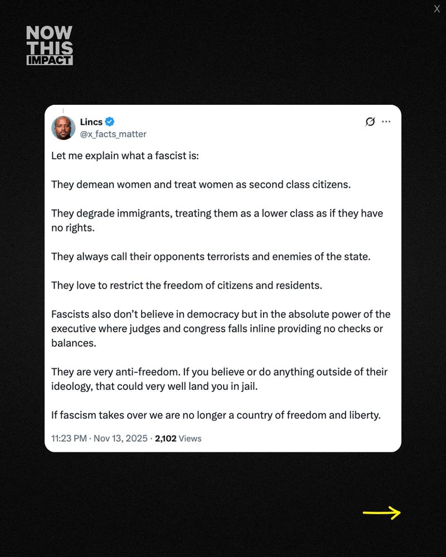Image resolution: width=446 pixels, height=557 pixels.
Task: Open the @x_facts_matter handle link
Action: [x=113, y=134]
